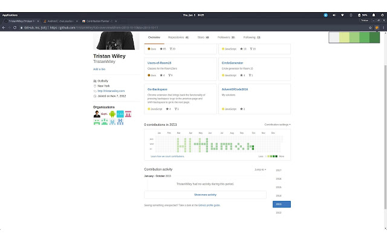Open the browser's three-dot menu
Image resolution: width=387 pixels, height=242 pixels.
pyautogui.click(x=383, y=28)
